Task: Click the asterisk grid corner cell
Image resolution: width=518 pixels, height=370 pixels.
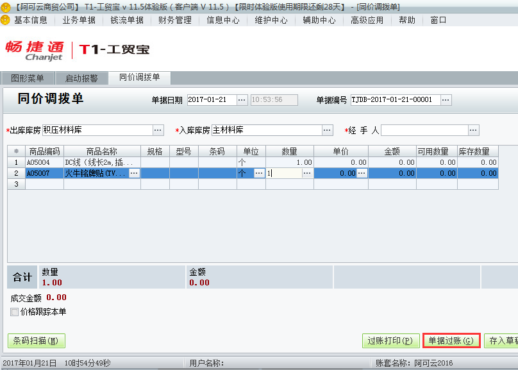Action: [x=16, y=151]
